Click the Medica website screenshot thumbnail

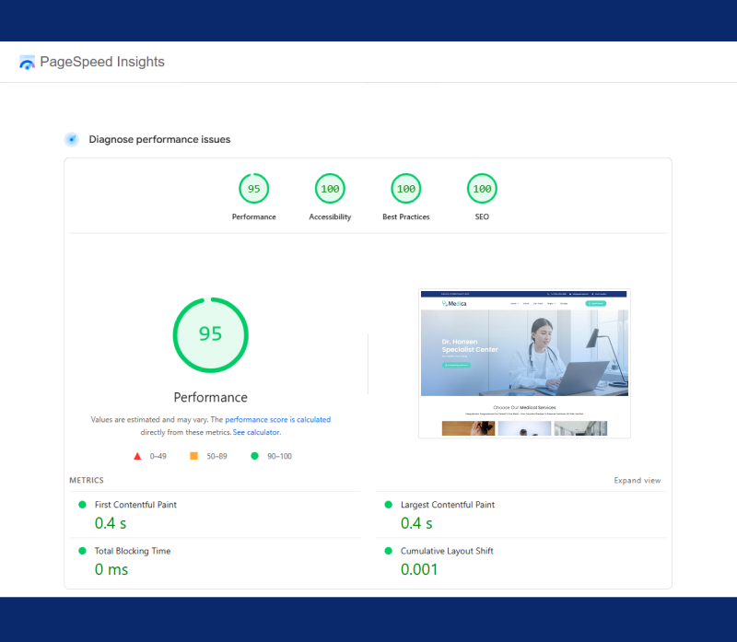tap(524, 364)
